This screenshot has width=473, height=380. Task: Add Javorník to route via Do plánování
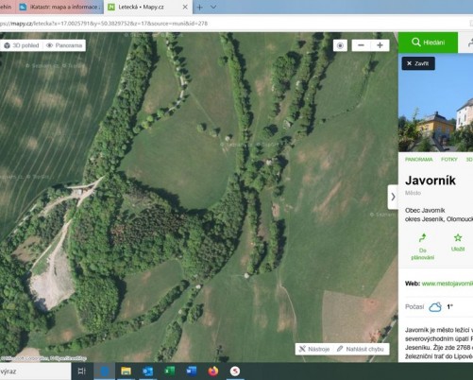(422, 247)
